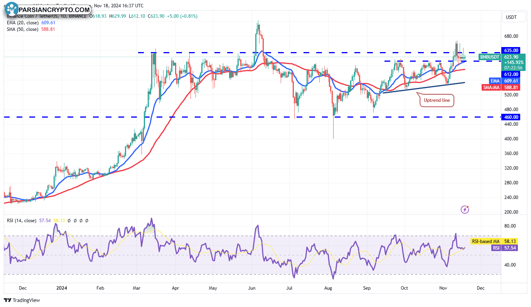Image resolution: width=531 pixels, height=307 pixels.
Task: Click the 635.00 horizontal line price tag
Action: pyautogui.click(x=511, y=50)
